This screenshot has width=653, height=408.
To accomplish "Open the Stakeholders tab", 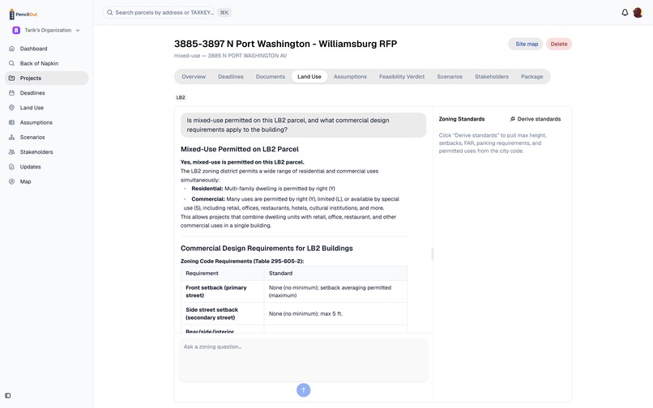I will click(x=492, y=77).
